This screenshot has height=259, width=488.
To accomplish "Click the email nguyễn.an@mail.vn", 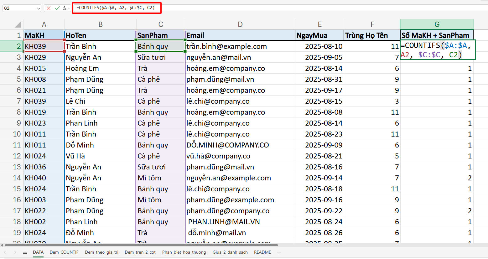I will 240,57.
